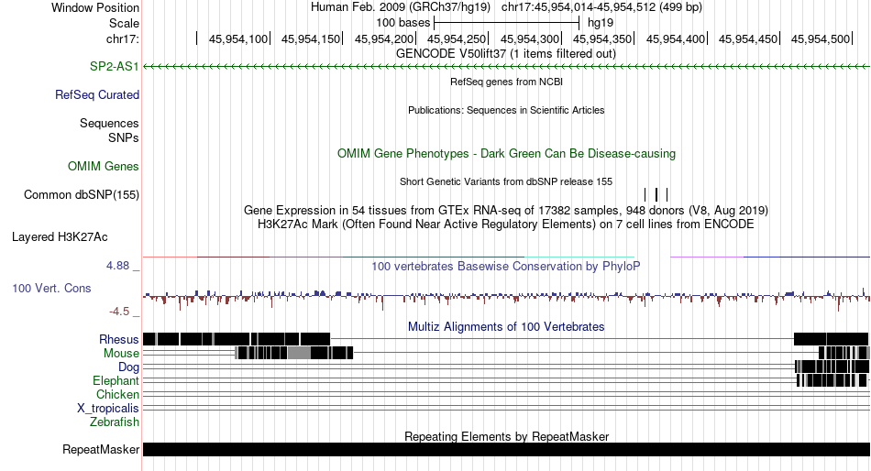Click the SP2-AS1 intron arrow line
Screen dimensions: 871x471
[x=506, y=66]
